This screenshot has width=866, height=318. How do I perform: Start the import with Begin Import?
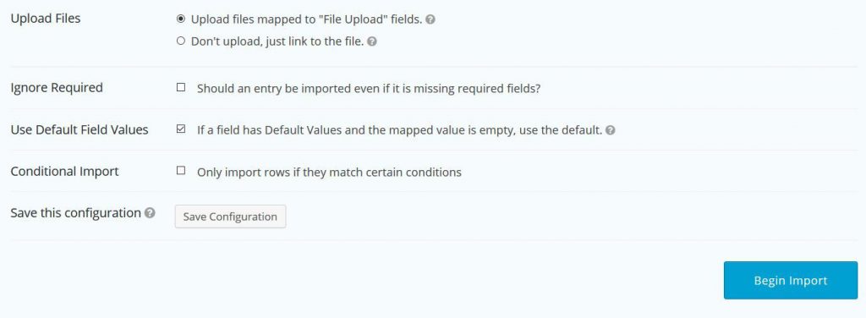(791, 281)
